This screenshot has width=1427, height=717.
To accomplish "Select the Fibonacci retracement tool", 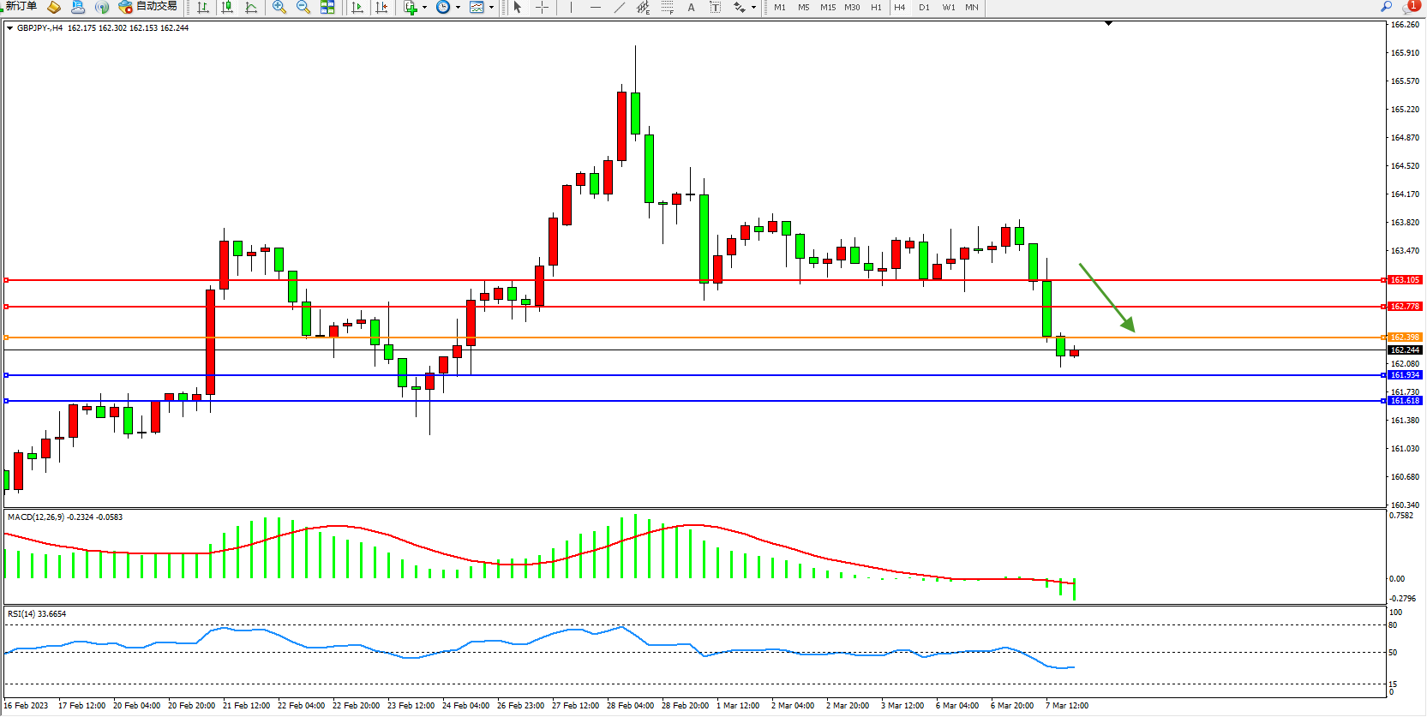I will coord(668,8).
